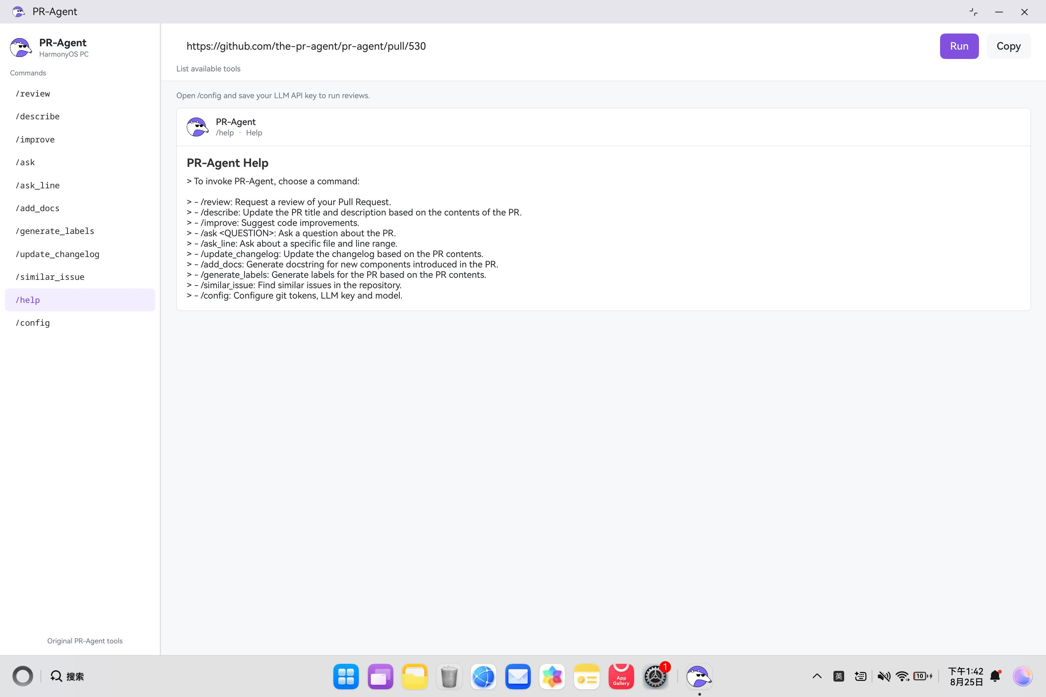
Task: Select the /generate_labels command
Action: (x=80, y=231)
